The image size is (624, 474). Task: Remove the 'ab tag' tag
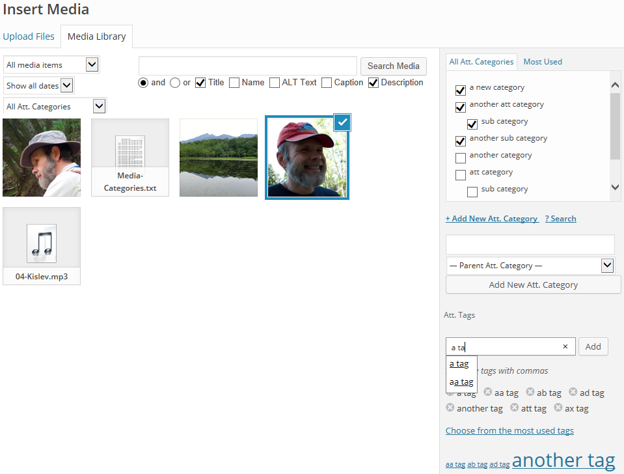pyautogui.click(x=530, y=392)
